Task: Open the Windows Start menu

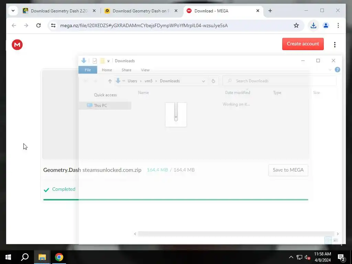Action: point(8,257)
